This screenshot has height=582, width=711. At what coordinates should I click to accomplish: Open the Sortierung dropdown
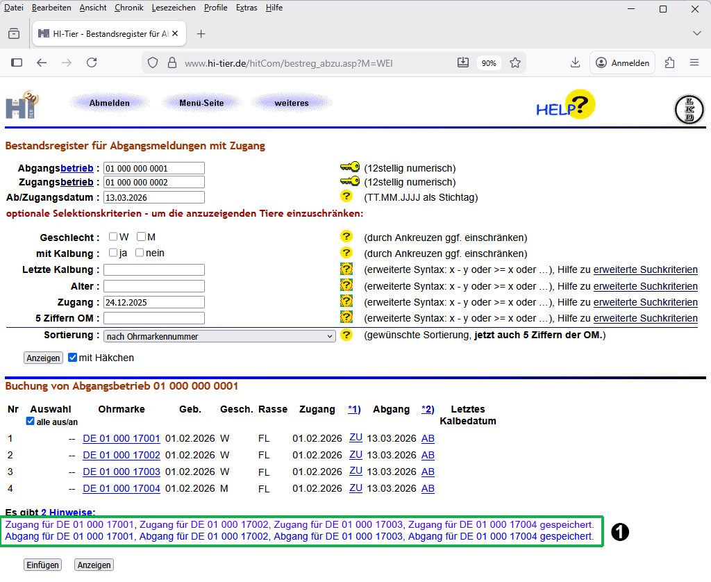[219, 336]
